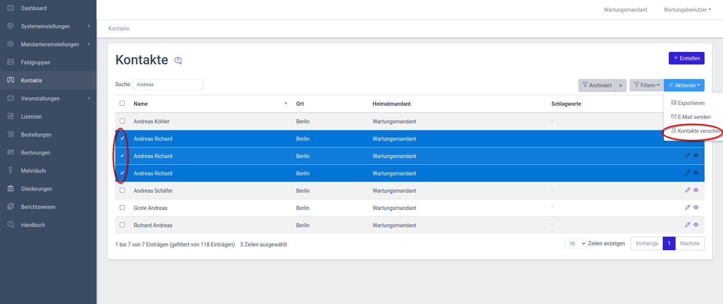723x304 pixels.
Task: Open Dashboard via its sidebar icon
Action: [11, 8]
